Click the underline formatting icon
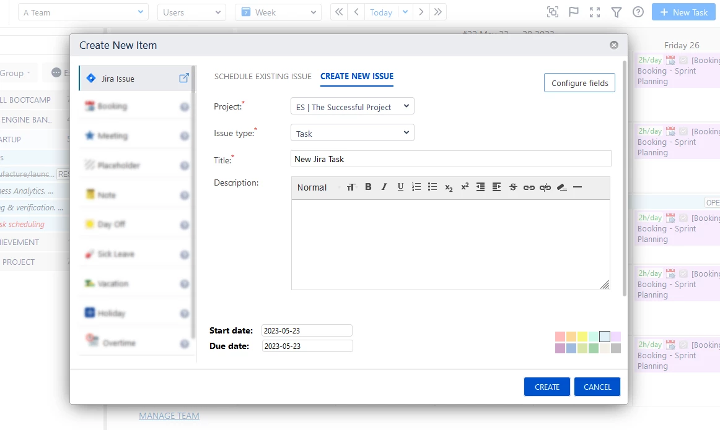 [400, 187]
